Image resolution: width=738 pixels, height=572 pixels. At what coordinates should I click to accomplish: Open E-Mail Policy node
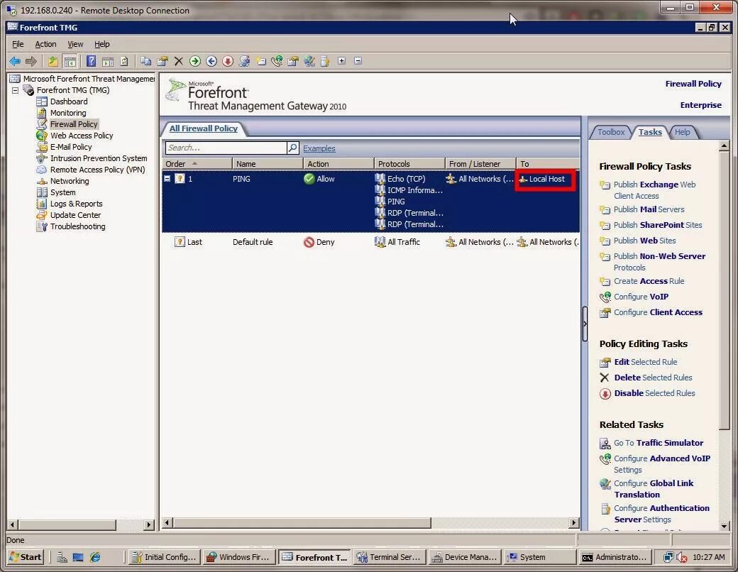click(71, 147)
